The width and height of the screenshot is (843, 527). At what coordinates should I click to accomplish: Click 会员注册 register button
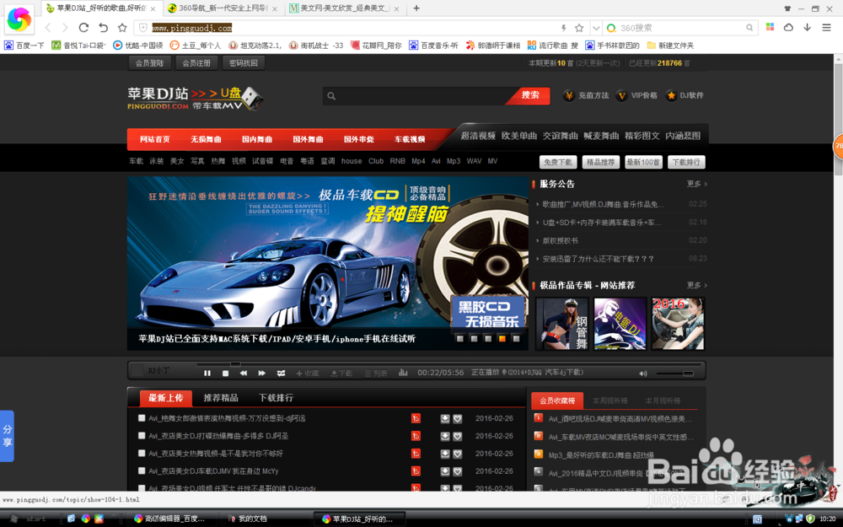[196, 63]
